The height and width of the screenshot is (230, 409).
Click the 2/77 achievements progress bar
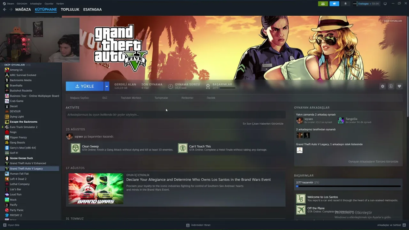348,186
